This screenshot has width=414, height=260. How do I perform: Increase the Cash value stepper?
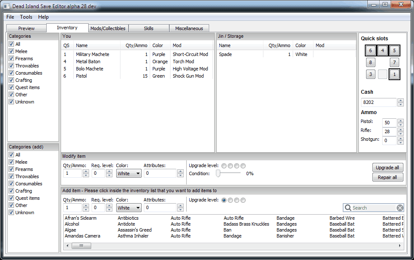pos(400,101)
